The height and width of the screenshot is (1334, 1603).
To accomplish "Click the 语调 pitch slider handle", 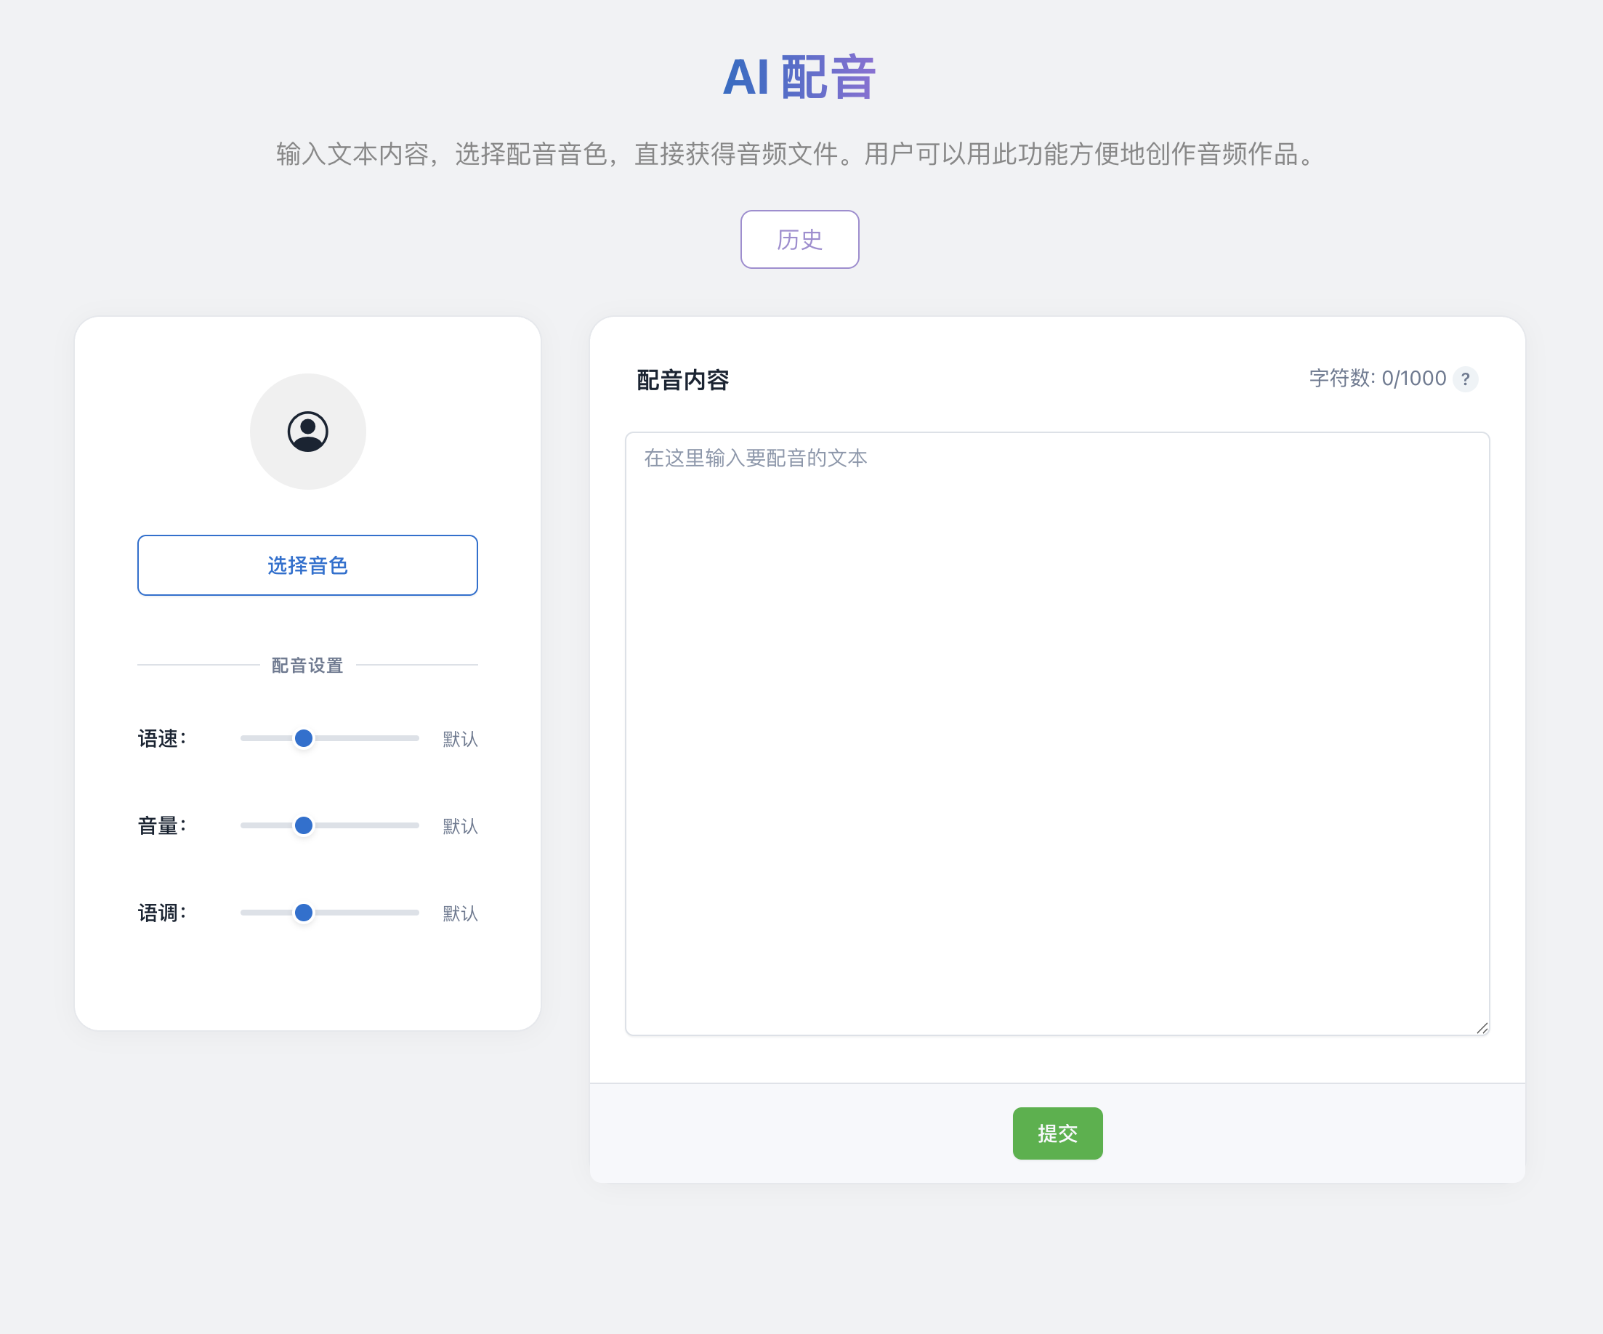I will point(304,912).
